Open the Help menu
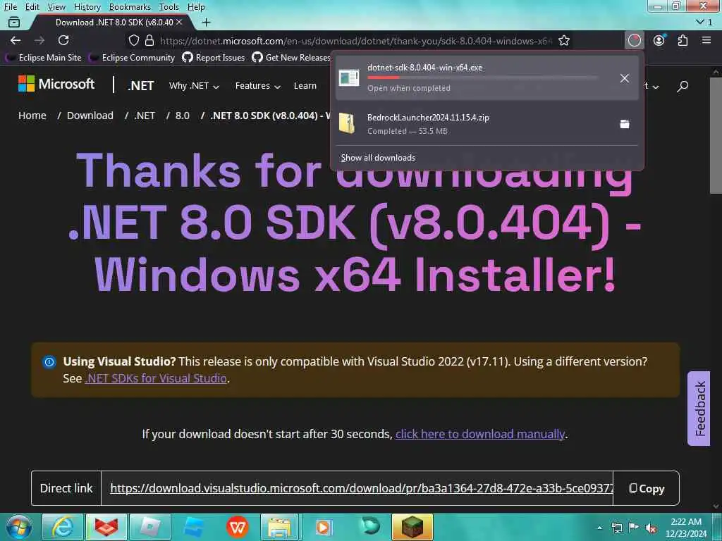Screen dimensions: 722x541 click(x=196, y=7)
